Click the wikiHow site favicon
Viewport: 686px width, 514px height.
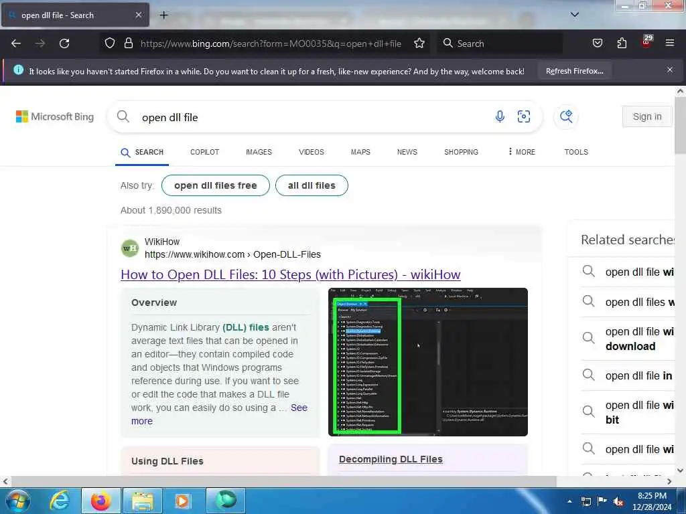click(x=129, y=248)
